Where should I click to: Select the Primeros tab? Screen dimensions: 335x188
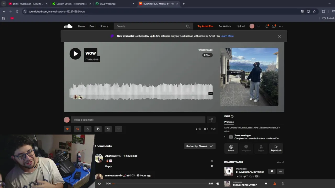tap(229, 122)
